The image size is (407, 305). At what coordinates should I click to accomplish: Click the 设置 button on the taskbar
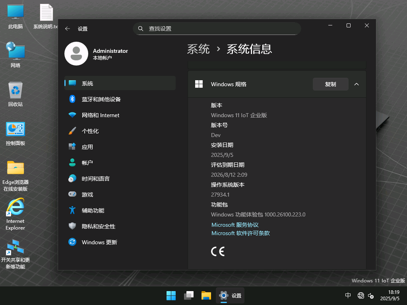[x=230, y=295]
